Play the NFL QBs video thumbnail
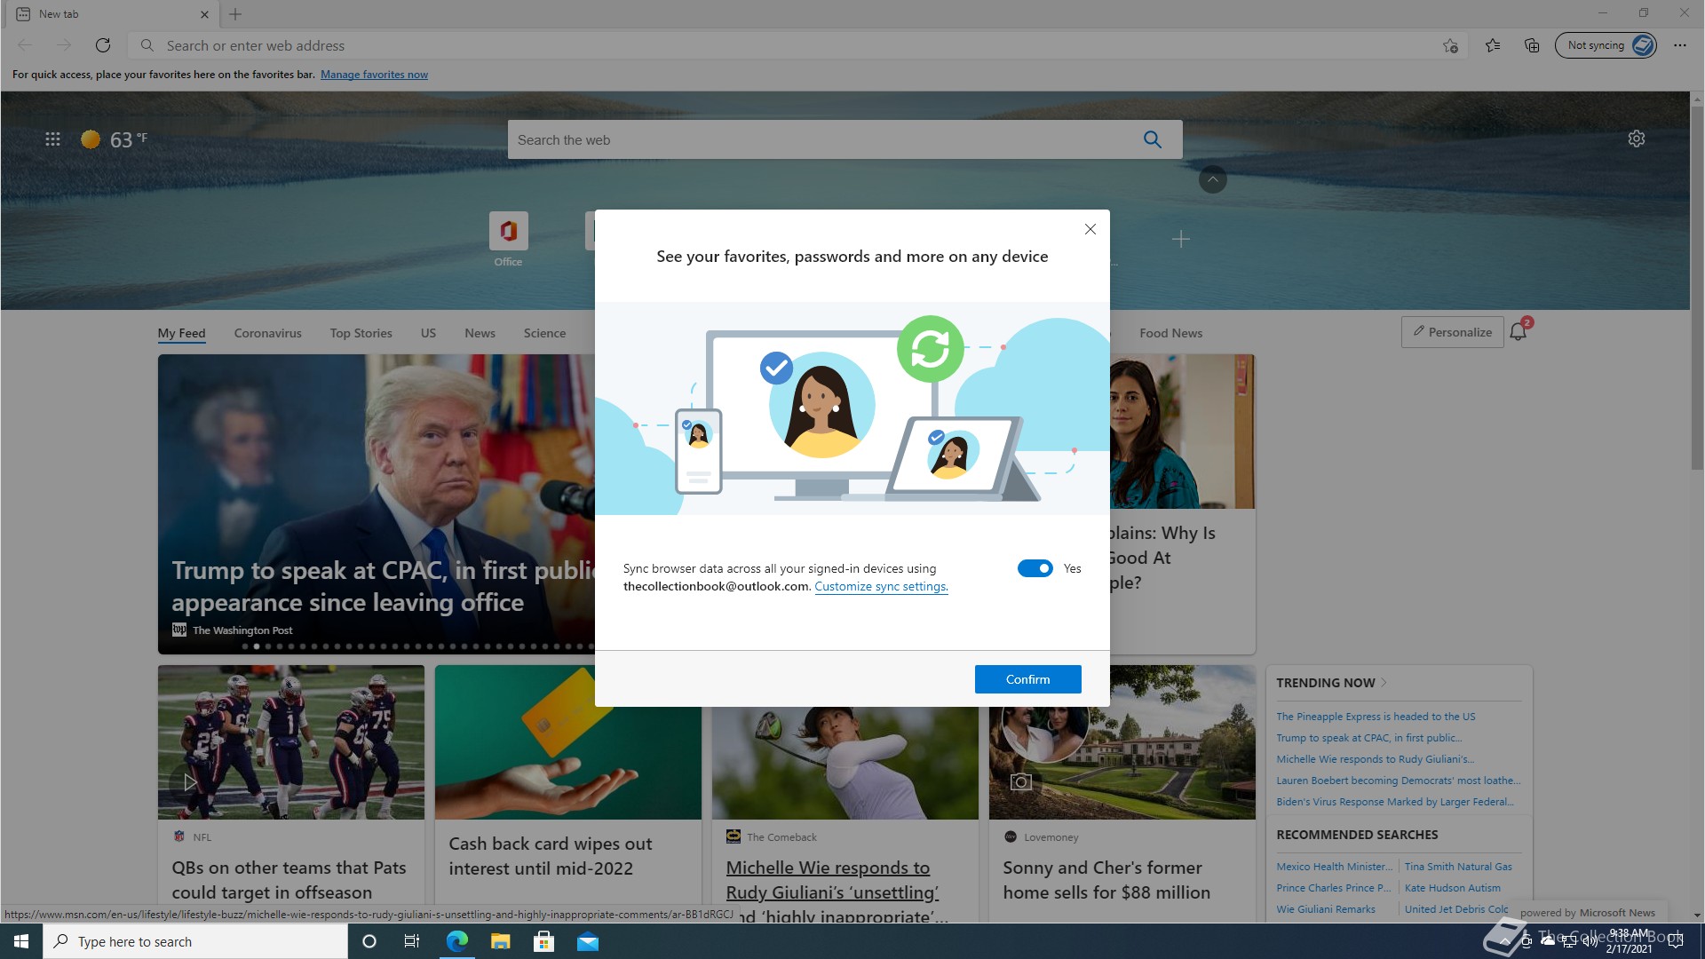This screenshot has height=959, width=1705. click(x=189, y=782)
